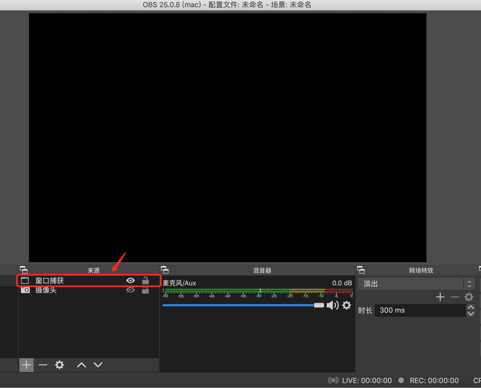Viewport: 481px width, 388px height.
Task: Remove the transition with minus
Action: (x=454, y=297)
